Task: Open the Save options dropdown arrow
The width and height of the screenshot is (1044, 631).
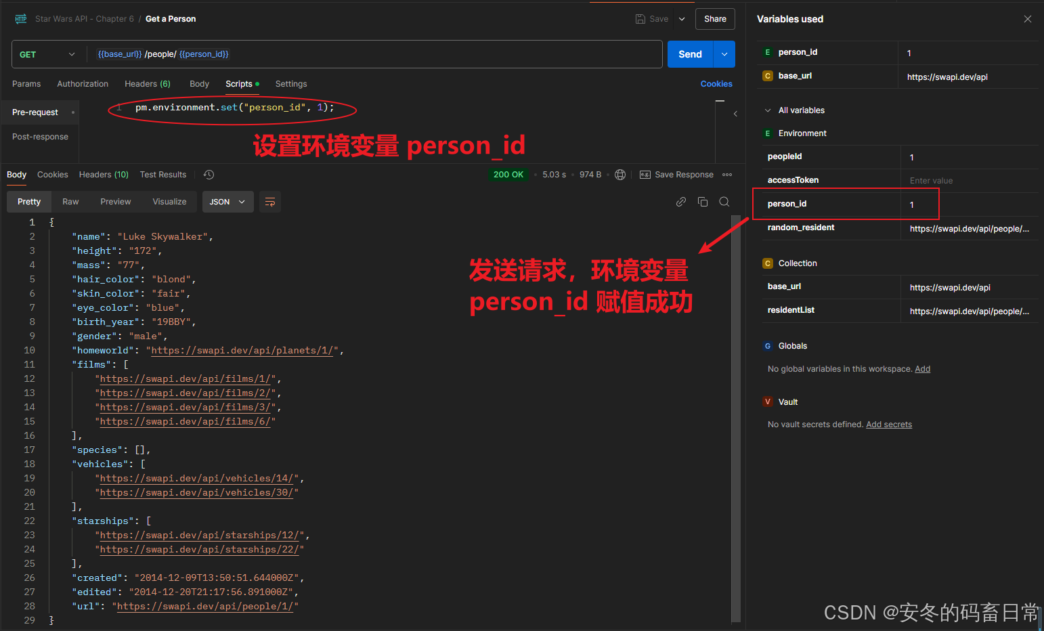Action: click(x=682, y=19)
